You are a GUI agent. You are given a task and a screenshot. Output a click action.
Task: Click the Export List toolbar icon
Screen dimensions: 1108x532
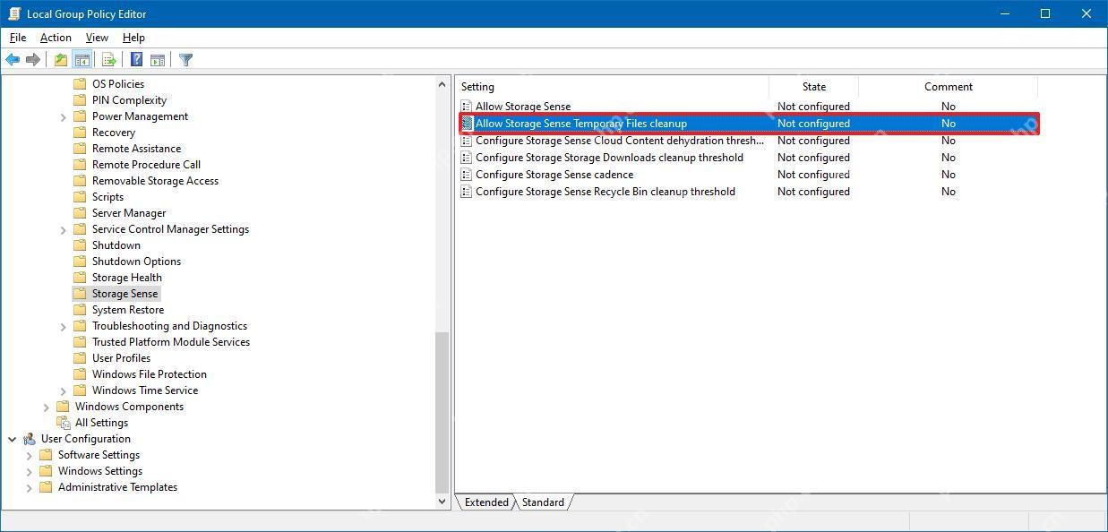(x=109, y=60)
